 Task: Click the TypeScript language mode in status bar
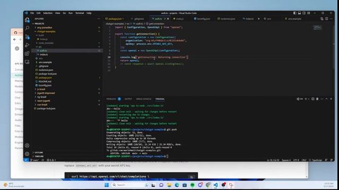coord(317,160)
